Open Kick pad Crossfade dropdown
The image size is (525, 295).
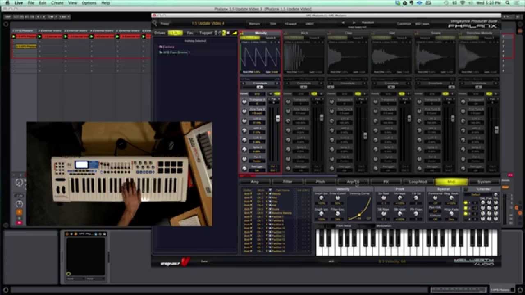click(304, 83)
